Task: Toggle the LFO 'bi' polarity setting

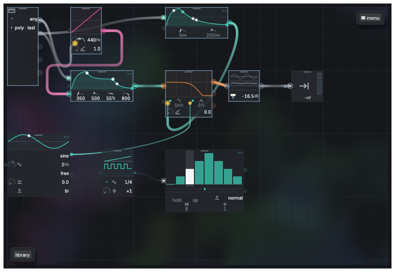Action: (67, 191)
